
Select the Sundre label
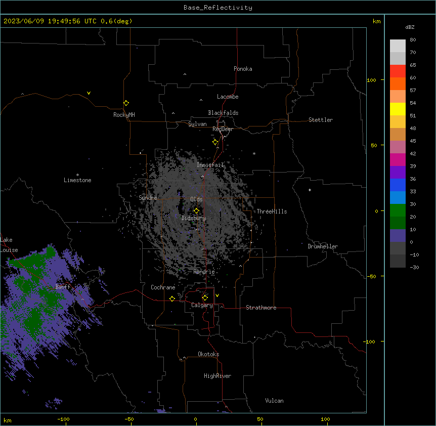pyautogui.click(x=148, y=198)
